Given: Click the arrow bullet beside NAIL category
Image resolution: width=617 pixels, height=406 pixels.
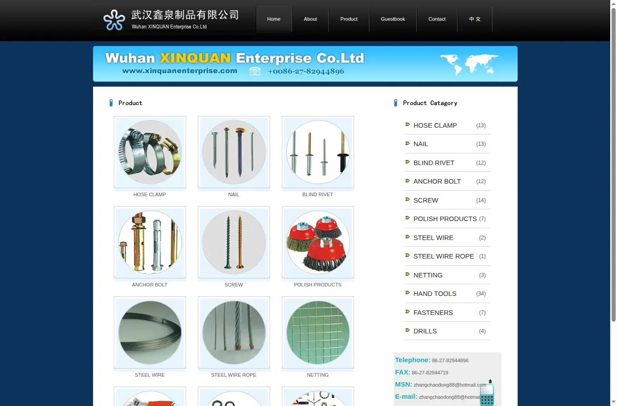Looking at the screenshot, I should (407, 143).
